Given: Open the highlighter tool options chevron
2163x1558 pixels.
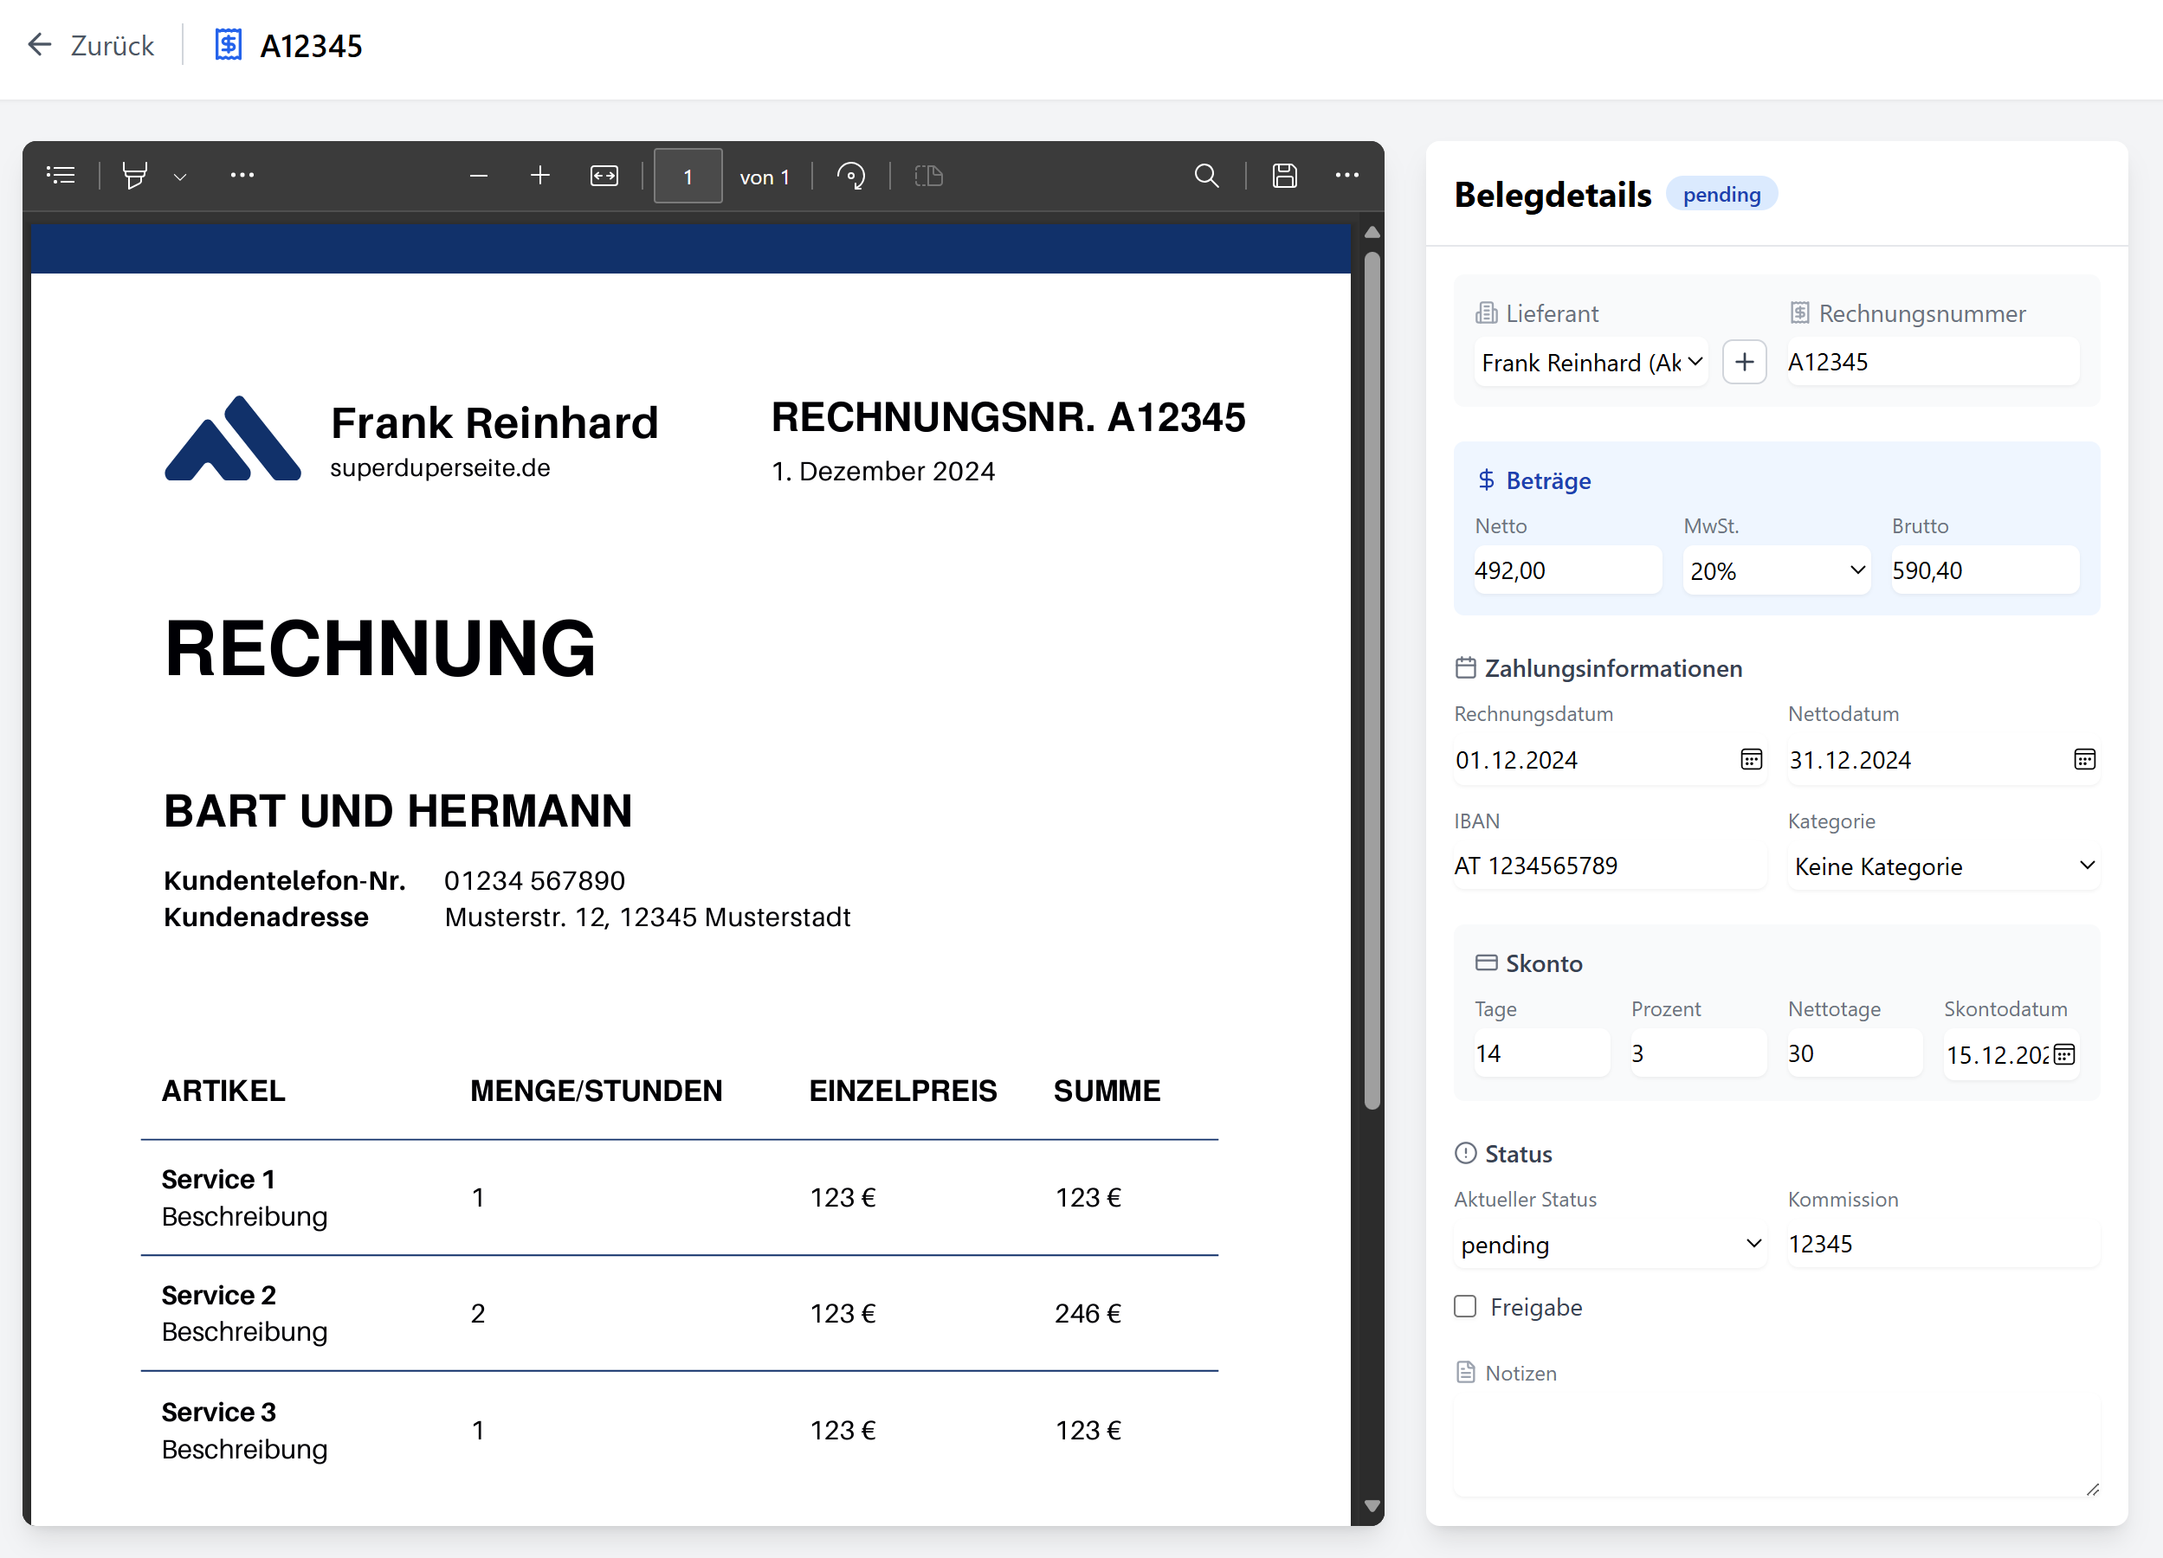Looking at the screenshot, I should (x=180, y=177).
